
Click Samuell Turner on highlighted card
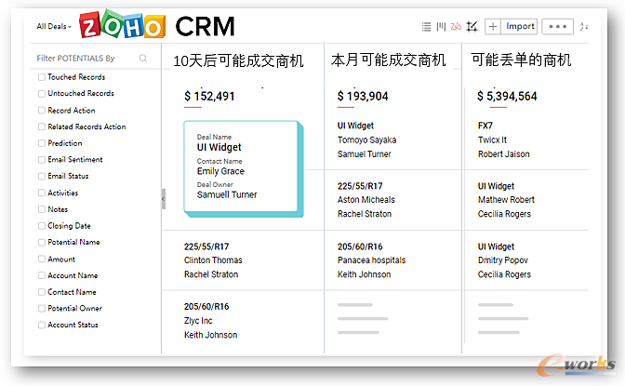click(x=227, y=194)
